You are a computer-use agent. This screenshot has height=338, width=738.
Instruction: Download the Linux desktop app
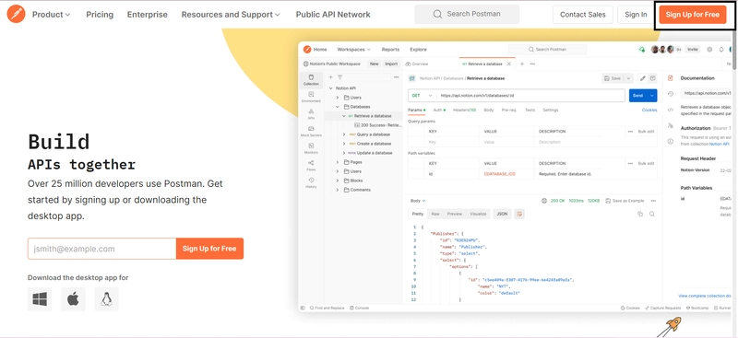click(106, 299)
